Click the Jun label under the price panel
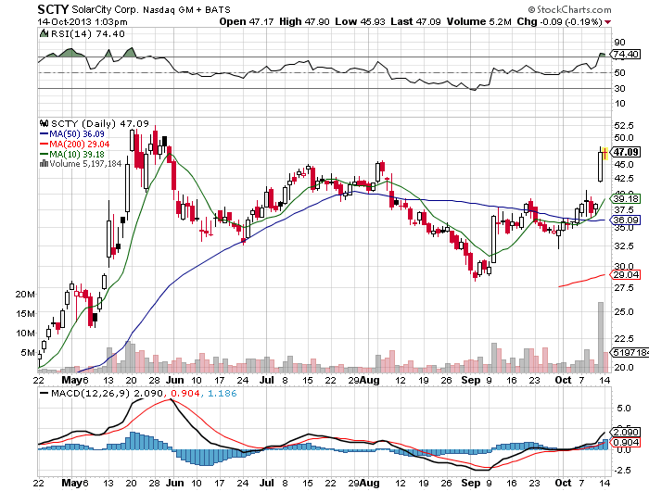Image resolution: width=649 pixels, height=491 pixels. [175, 380]
